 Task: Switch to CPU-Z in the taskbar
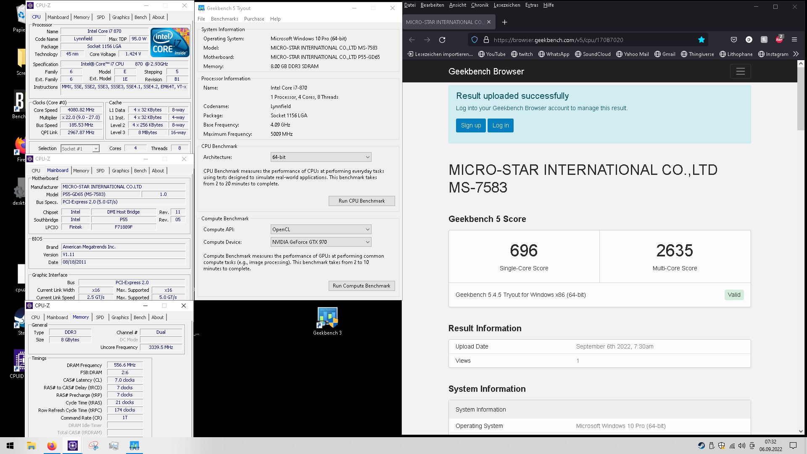(x=72, y=446)
